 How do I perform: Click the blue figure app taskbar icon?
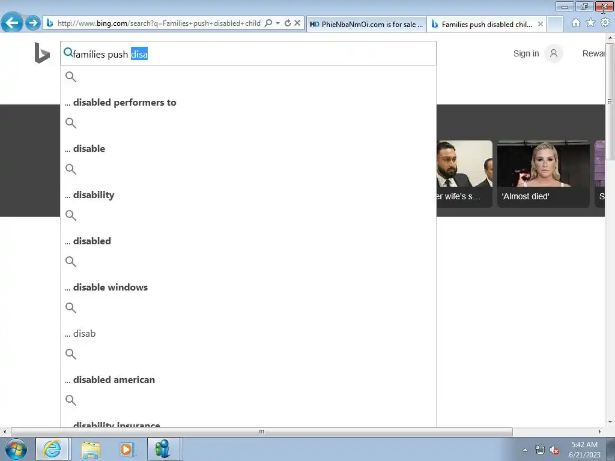pyautogui.click(x=163, y=449)
